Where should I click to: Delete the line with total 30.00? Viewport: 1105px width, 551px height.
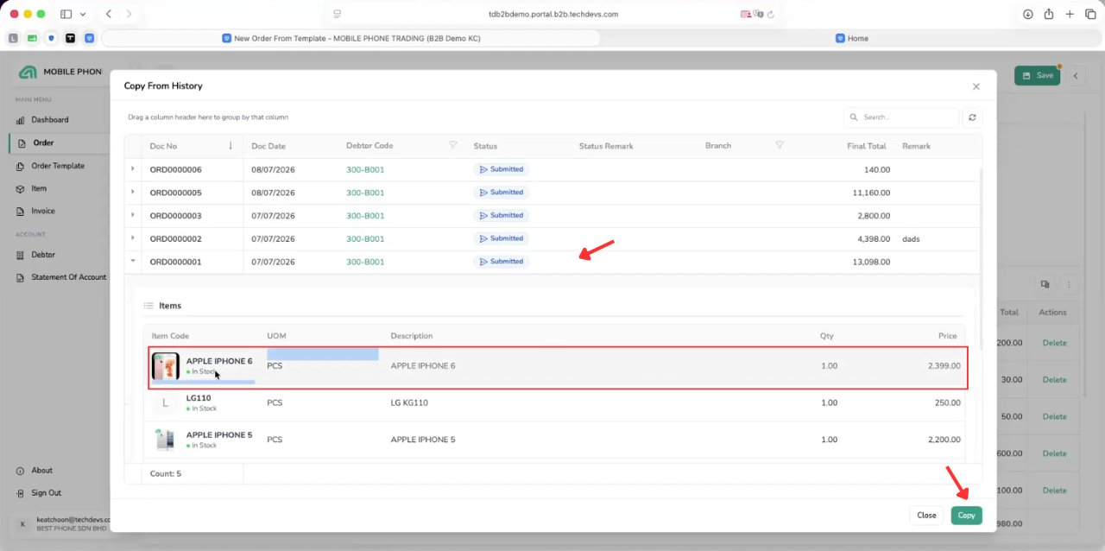1054,380
